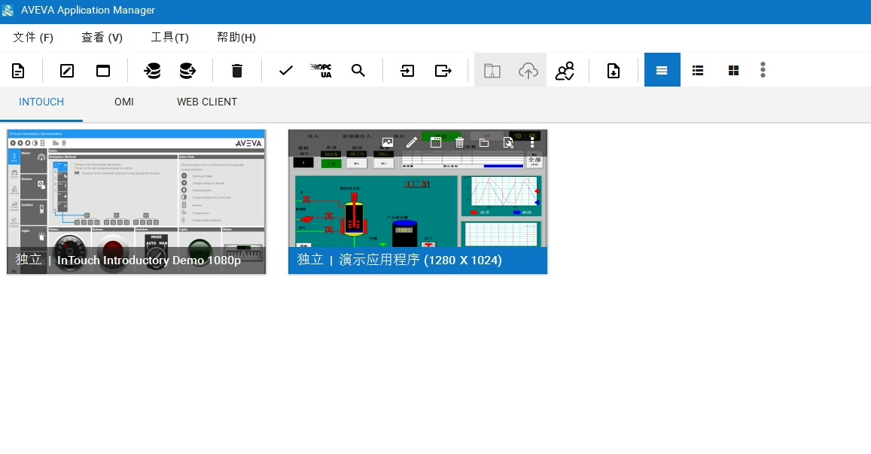Click the checkmark validate icon
This screenshot has height=454, width=871.
(x=286, y=71)
